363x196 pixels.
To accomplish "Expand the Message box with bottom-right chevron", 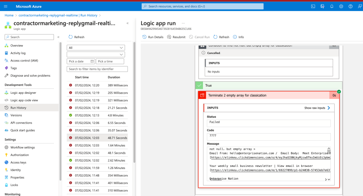I will pyautogui.click(x=329, y=179).
